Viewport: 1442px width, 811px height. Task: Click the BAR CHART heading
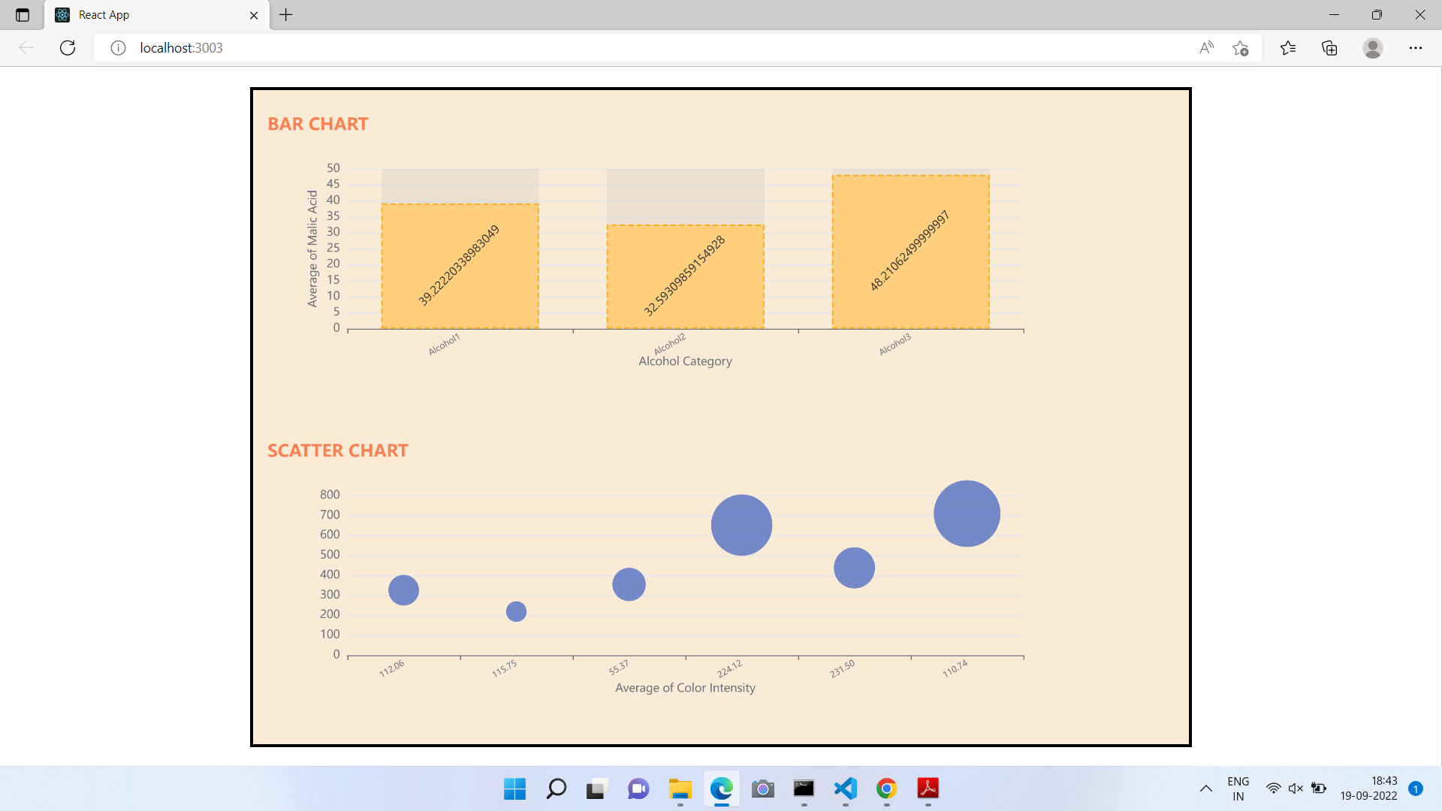click(x=318, y=124)
